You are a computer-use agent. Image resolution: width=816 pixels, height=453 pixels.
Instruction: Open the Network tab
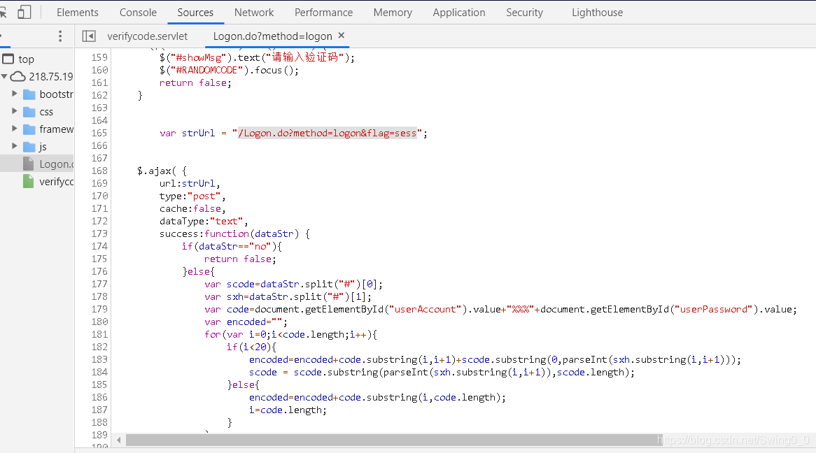[254, 13]
